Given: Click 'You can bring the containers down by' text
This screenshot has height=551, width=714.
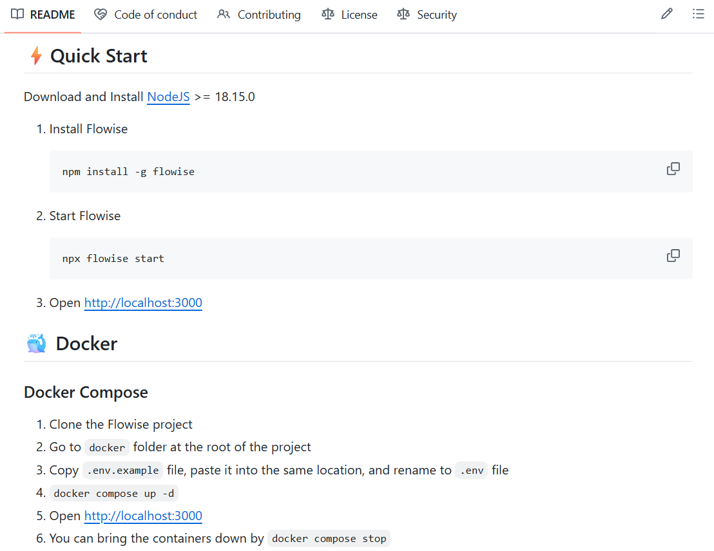Looking at the screenshot, I should [157, 538].
